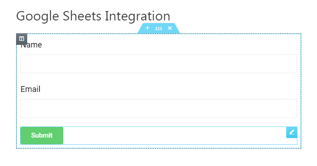Click the empty area beside the Submit button
Screen dimensions: 317x166
coord(174,135)
